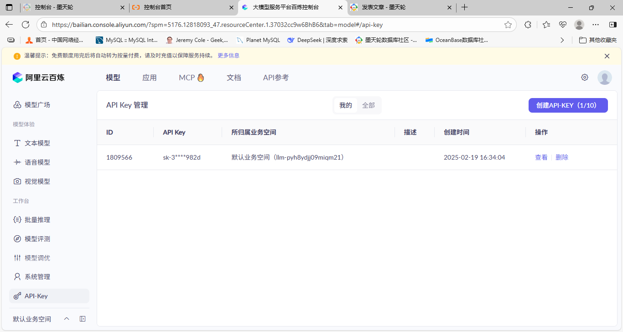Click the Alibaba Cloud Bailian logo icon

point(18,78)
